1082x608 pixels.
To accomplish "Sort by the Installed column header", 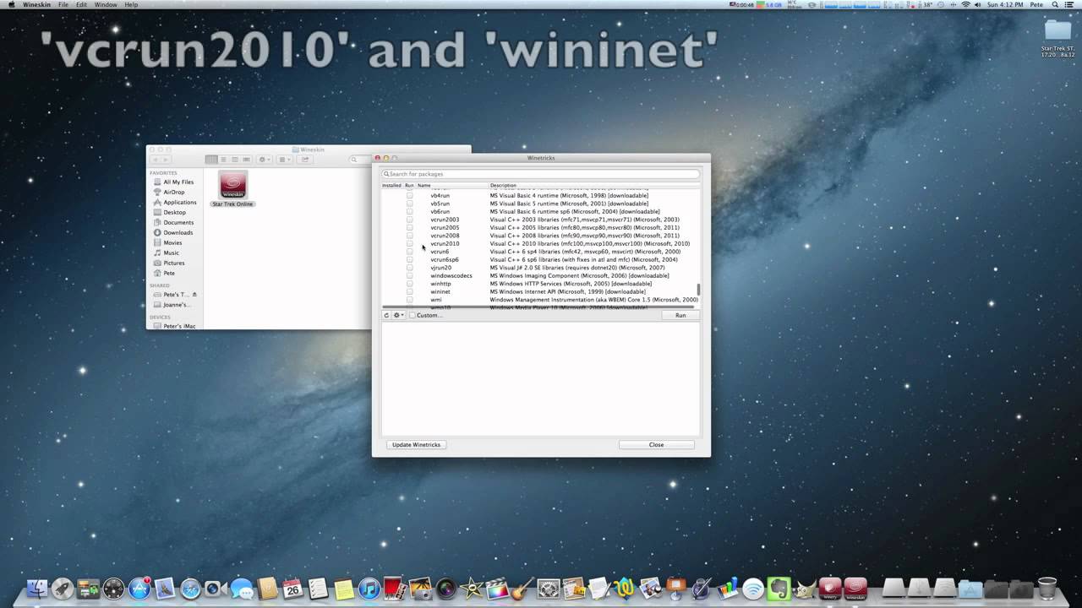I will point(391,185).
